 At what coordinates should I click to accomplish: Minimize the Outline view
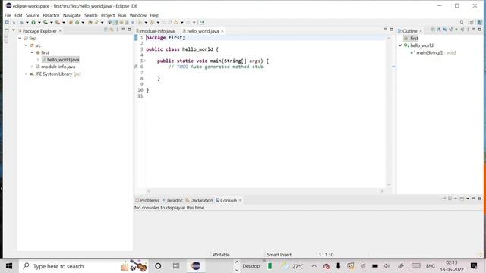pyautogui.click(x=474, y=29)
